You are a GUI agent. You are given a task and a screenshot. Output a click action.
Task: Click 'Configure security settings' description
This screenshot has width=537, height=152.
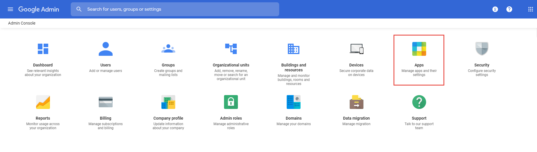pyautogui.click(x=482, y=73)
